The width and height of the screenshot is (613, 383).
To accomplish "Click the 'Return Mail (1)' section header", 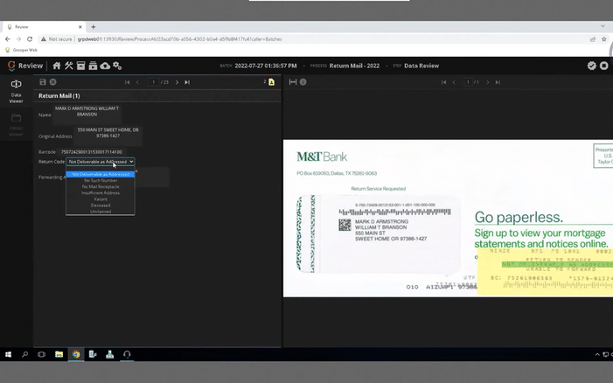I will [59, 96].
